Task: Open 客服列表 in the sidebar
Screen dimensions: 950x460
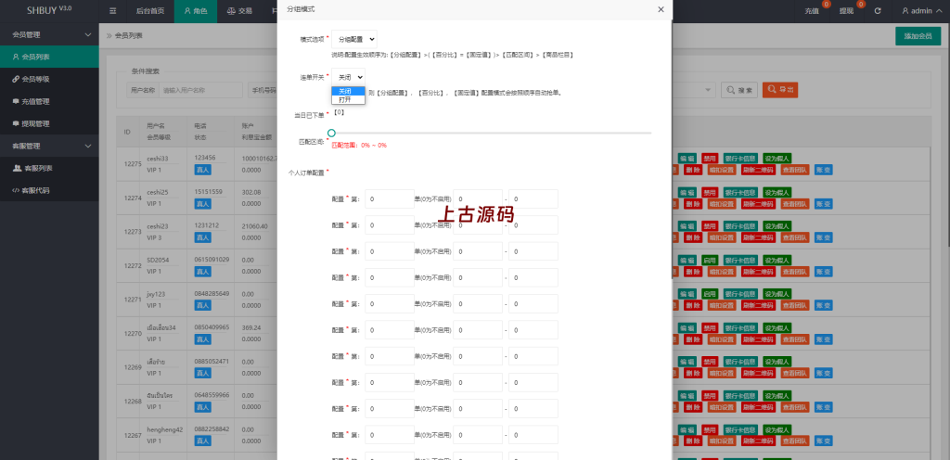Action: tap(49, 168)
